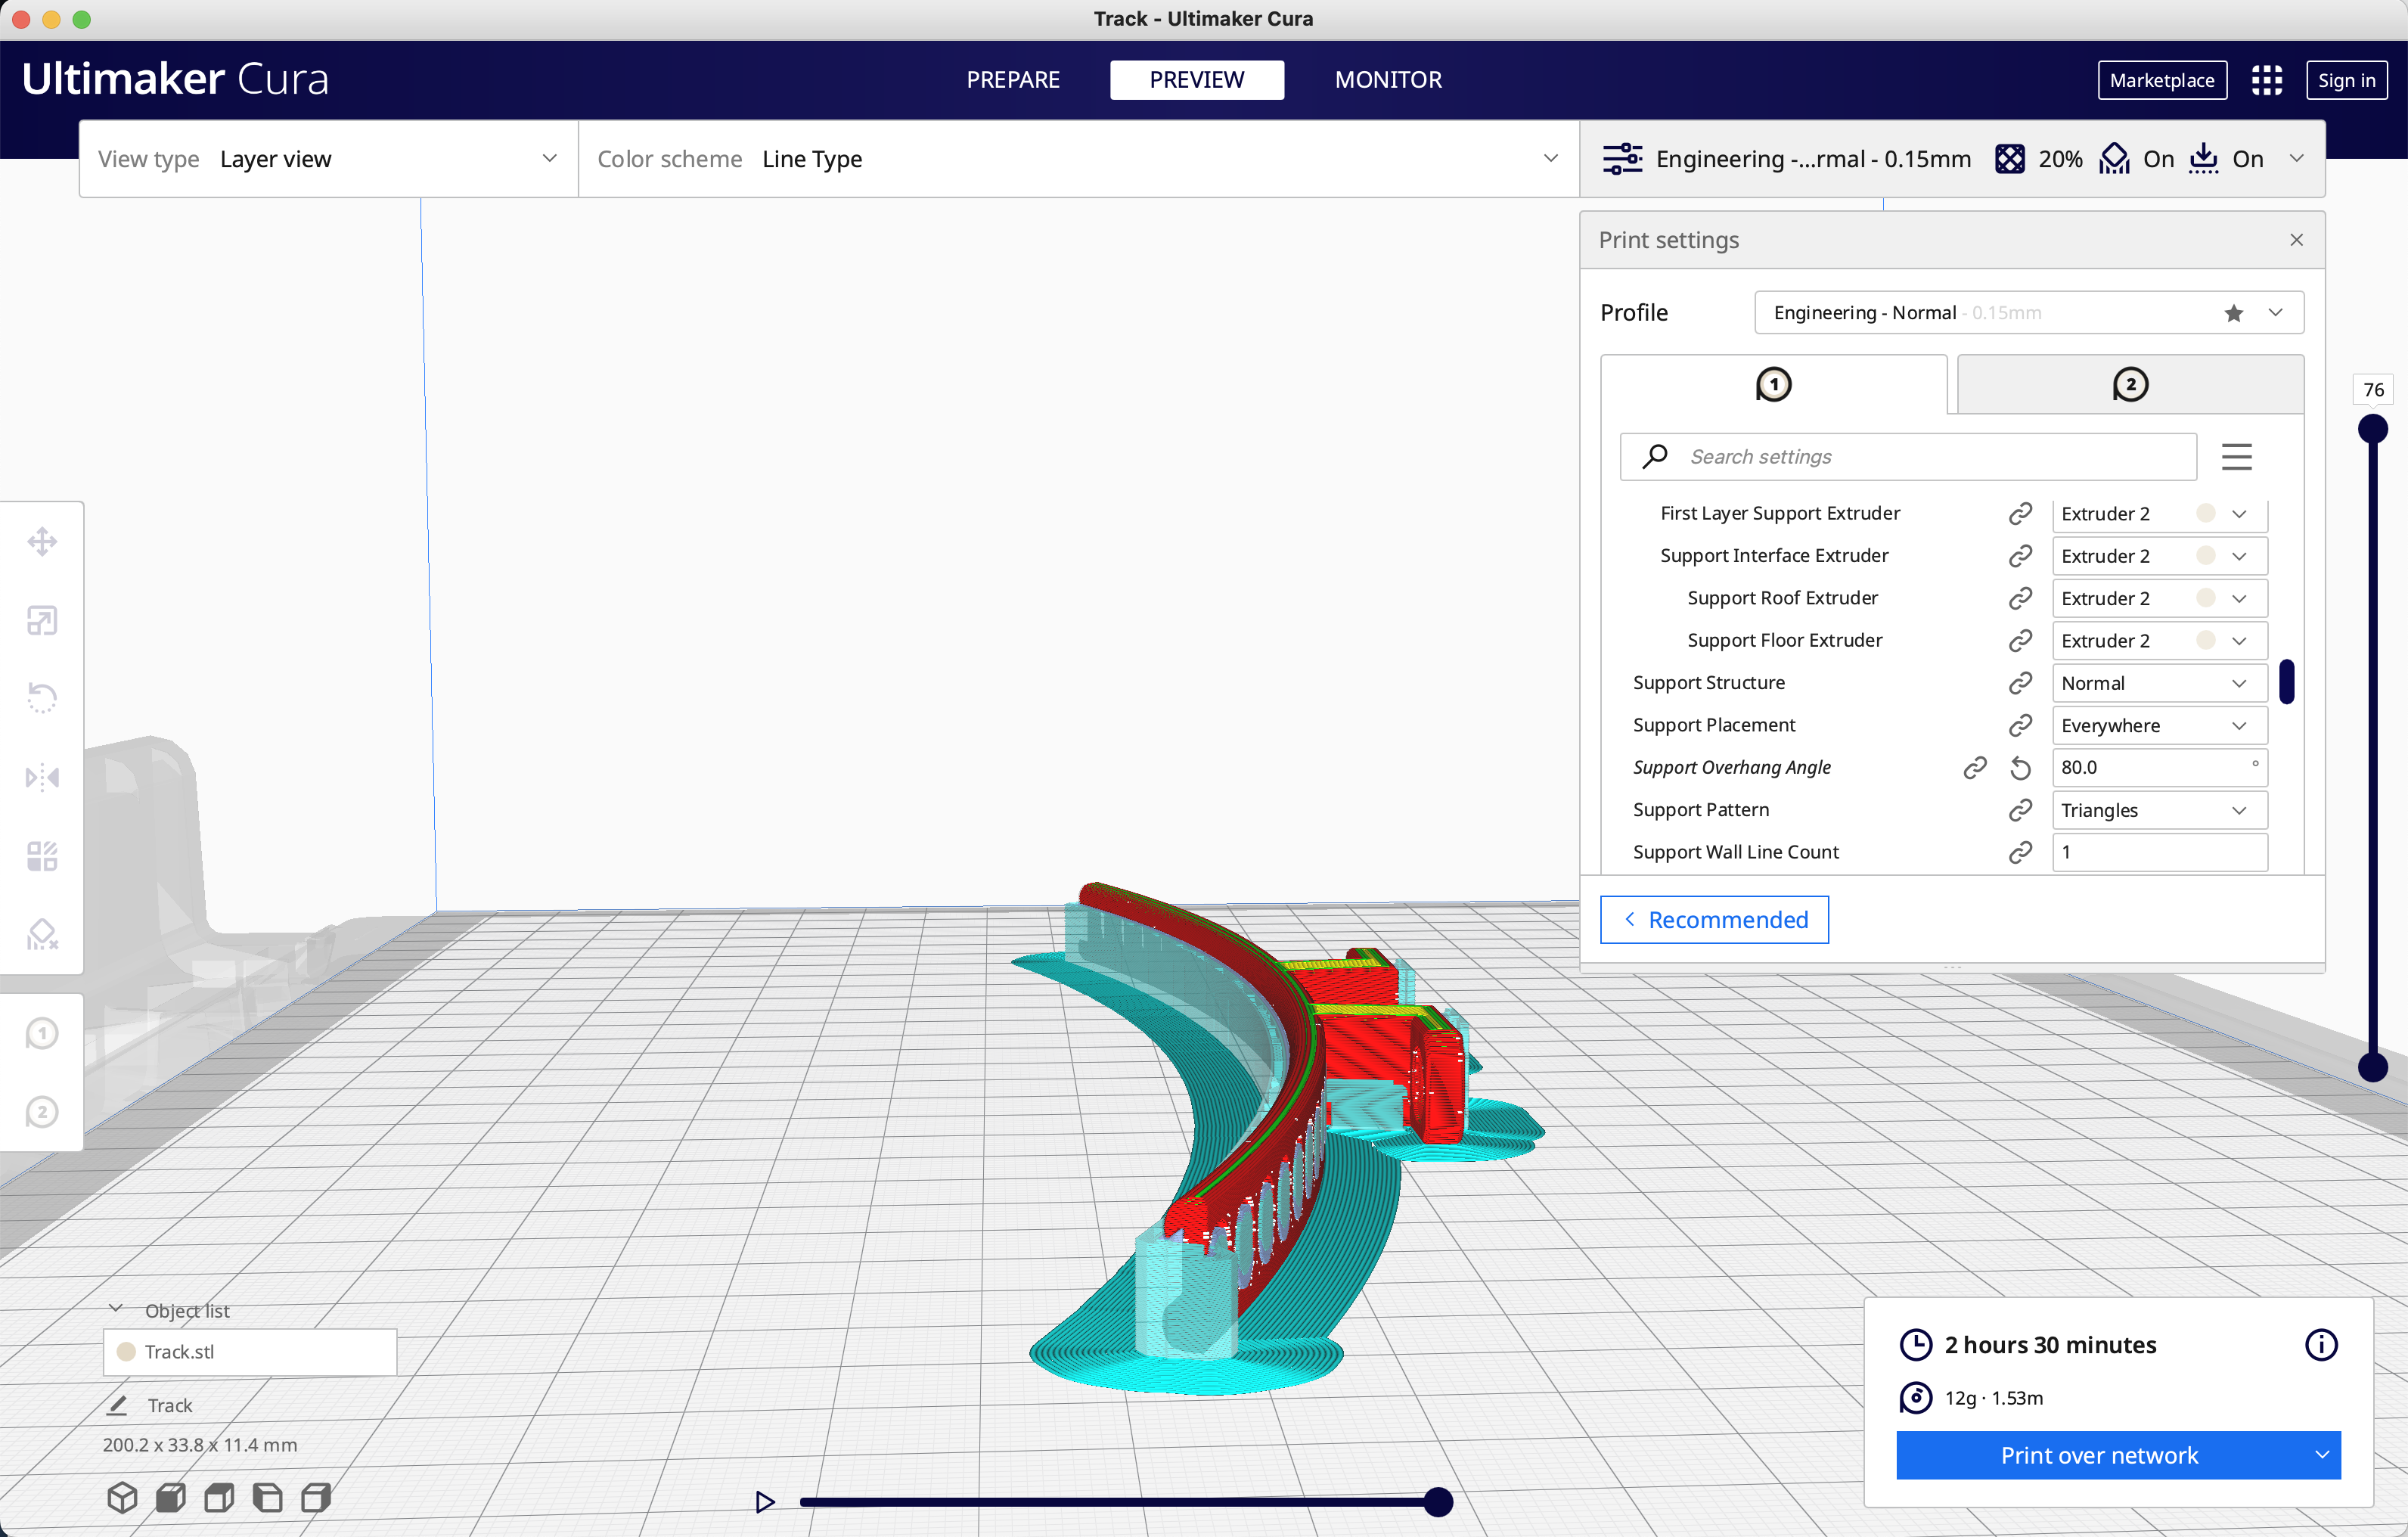Click the layer number 76 box

pyautogui.click(x=2373, y=390)
